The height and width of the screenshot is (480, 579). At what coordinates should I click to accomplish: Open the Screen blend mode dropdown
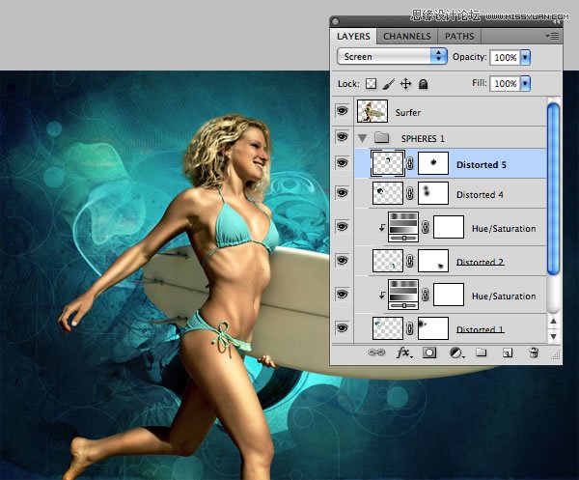point(392,57)
